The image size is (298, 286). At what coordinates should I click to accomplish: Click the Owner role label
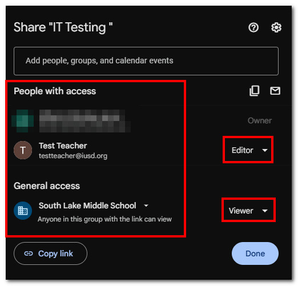tap(260, 120)
